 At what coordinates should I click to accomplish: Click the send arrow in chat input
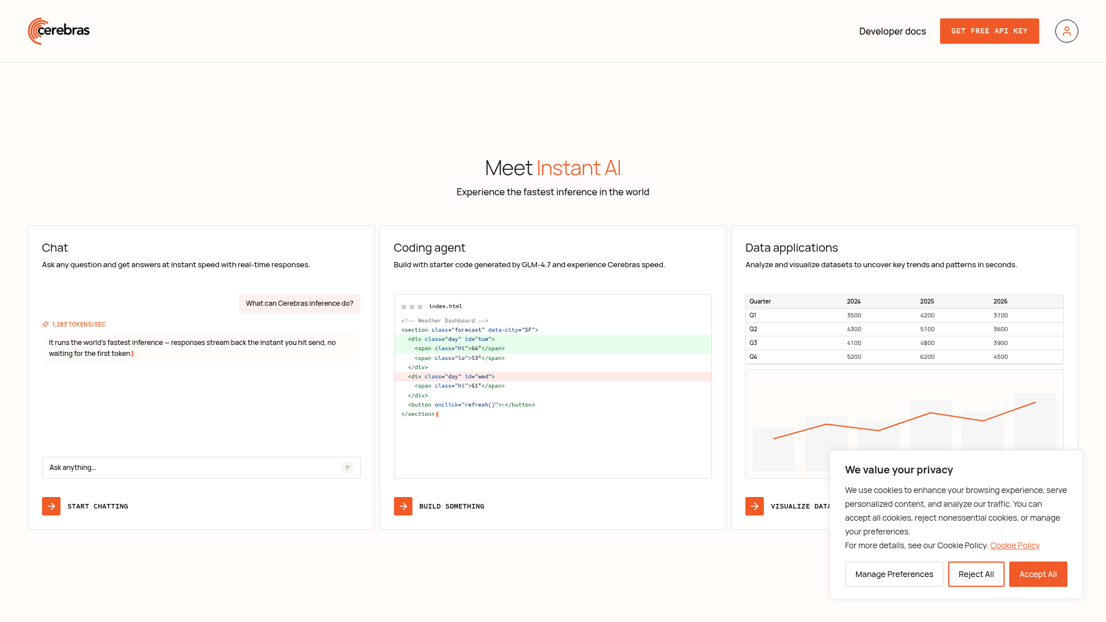(x=347, y=468)
